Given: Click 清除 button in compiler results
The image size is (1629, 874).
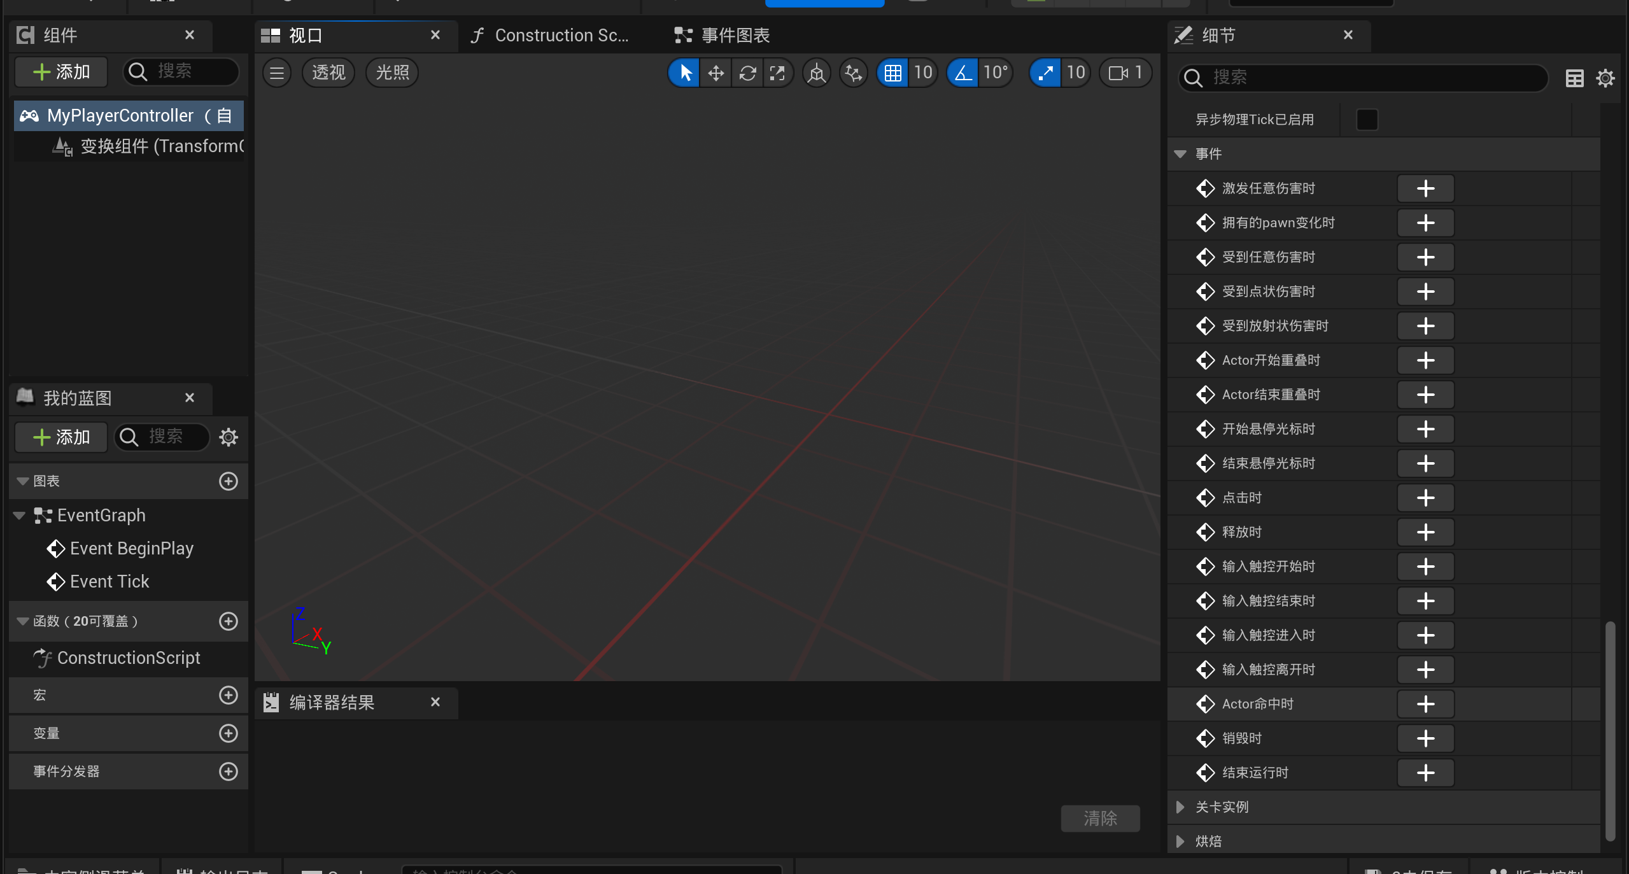Looking at the screenshot, I should click(x=1100, y=818).
